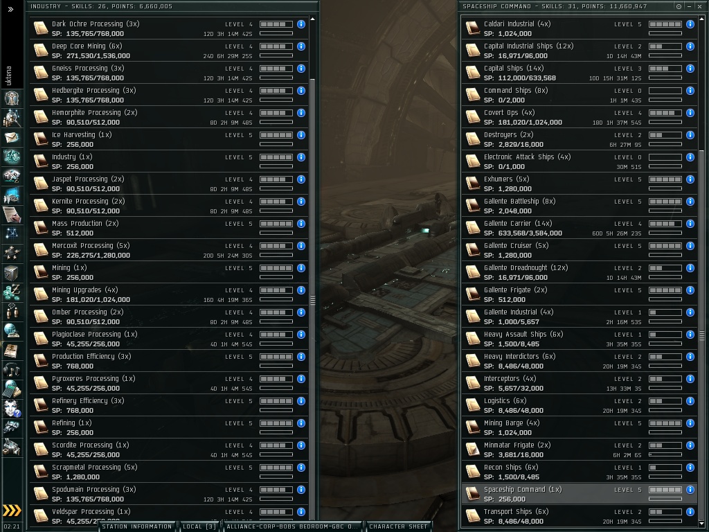The width and height of the screenshot is (709, 532).
Task: Open the Alliance-Corp-Bobs Bedroom channel tab
Action: 291,526
